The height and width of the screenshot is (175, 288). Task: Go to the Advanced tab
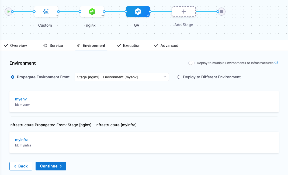[166, 45]
